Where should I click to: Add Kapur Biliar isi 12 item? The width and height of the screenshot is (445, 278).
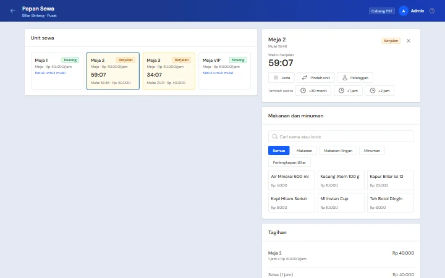pos(390,180)
